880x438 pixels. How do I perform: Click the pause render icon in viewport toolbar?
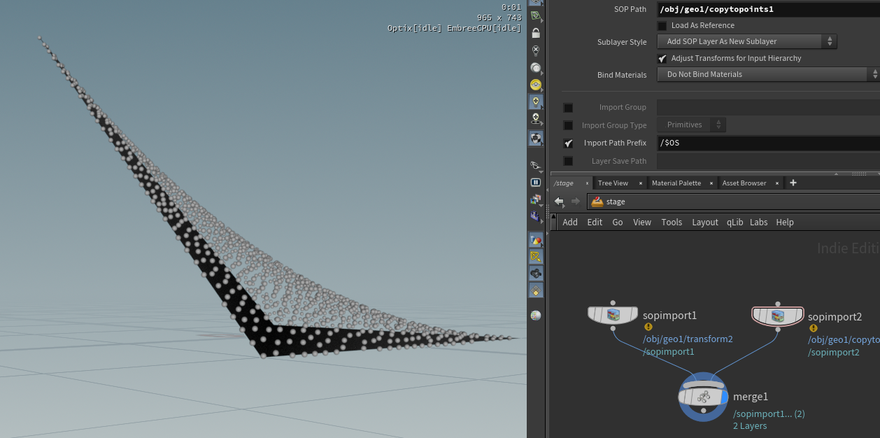(536, 183)
